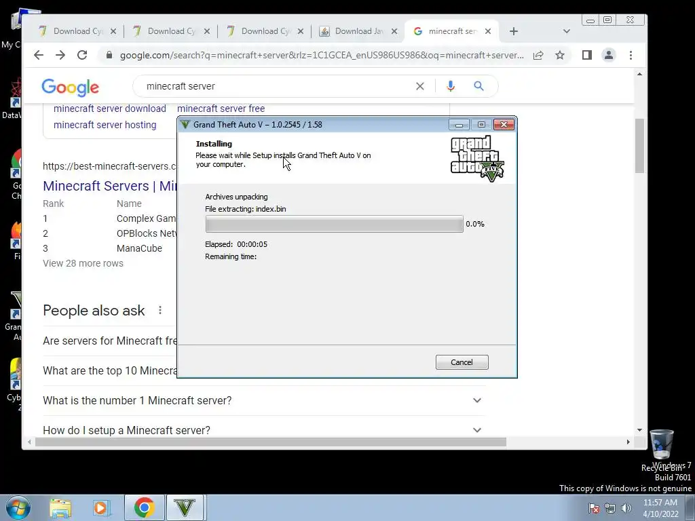
Task: Open the volume speaker tray icon
Action: click(x=626, y=508)
